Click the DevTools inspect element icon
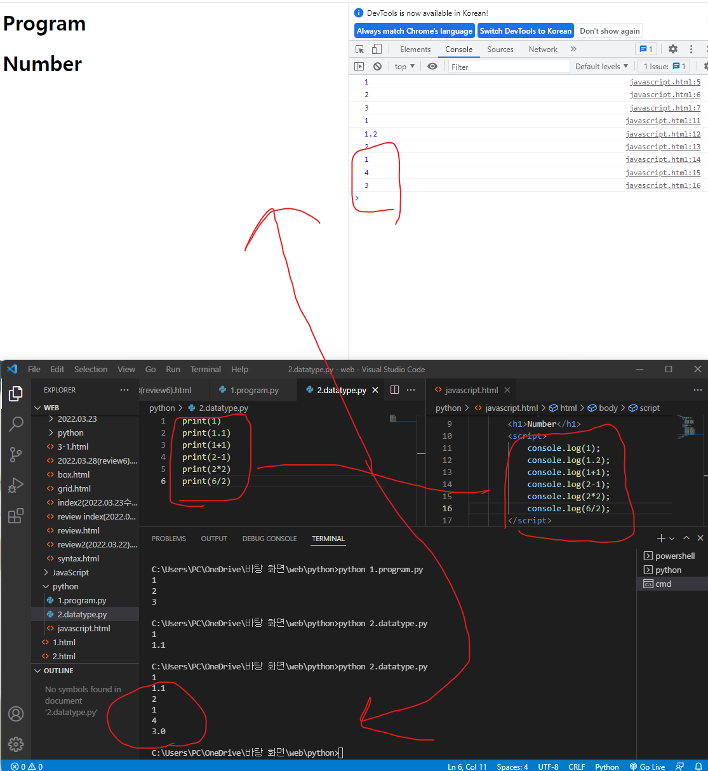Screen dimensions: 708x771 coord(360,49)
